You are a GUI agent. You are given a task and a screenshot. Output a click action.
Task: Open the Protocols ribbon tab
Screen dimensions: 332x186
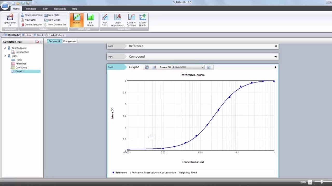coord(31,9)
